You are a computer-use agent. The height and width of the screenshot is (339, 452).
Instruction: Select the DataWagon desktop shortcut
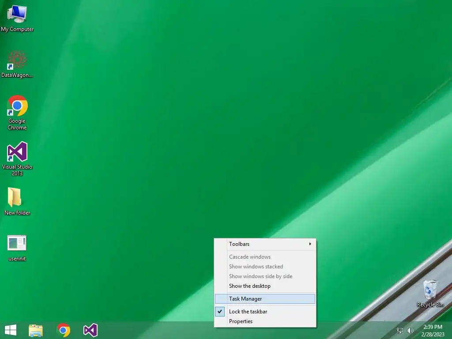click(17, 64)
